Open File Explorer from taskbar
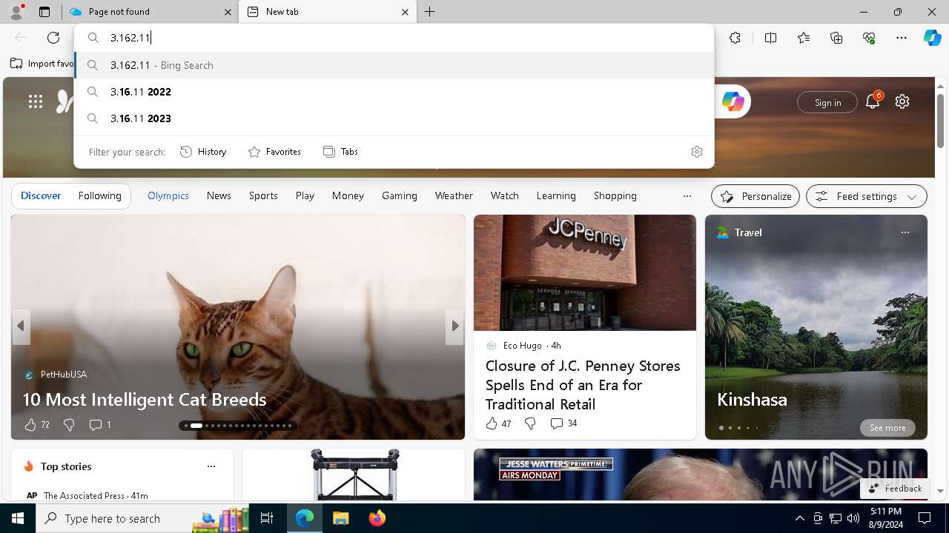This screenshot has width=949, height=533. (340, 518)
